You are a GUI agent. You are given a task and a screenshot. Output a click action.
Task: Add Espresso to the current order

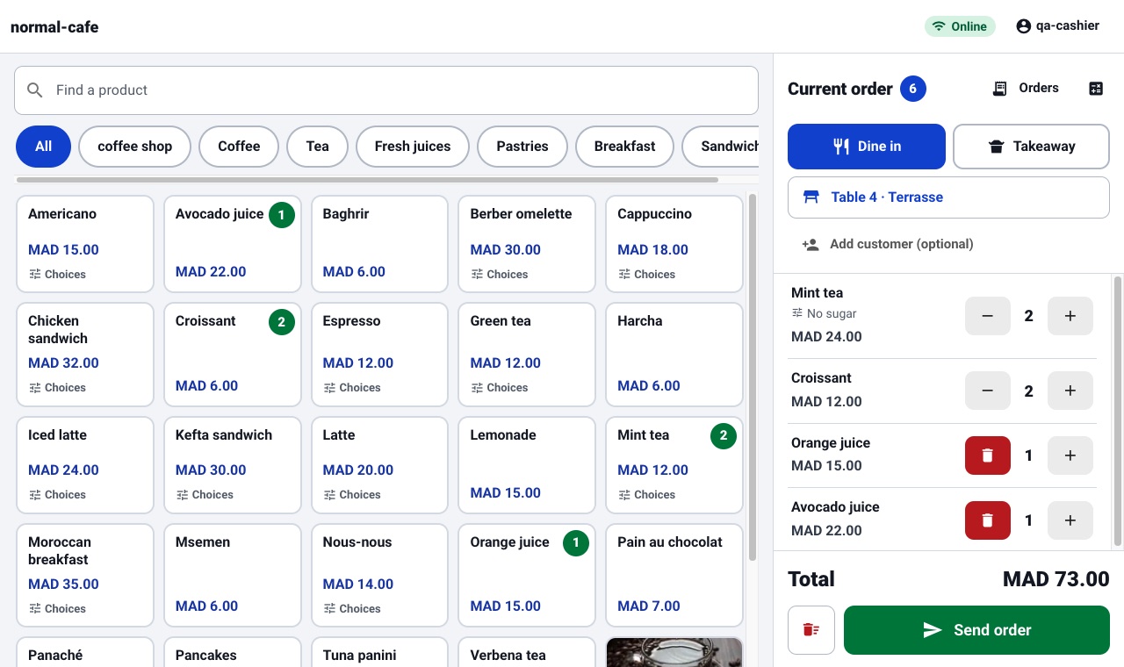(x=379, y=355)
